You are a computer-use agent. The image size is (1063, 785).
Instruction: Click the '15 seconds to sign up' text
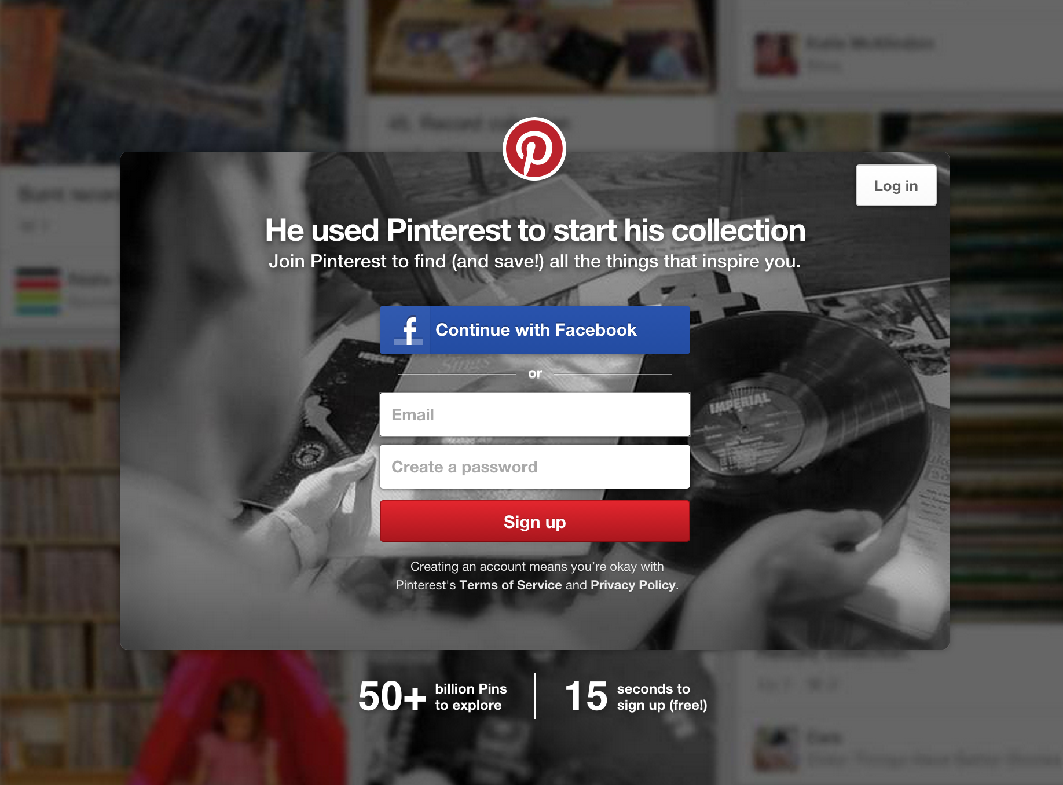pyautogui.click(x=636, y=696)
